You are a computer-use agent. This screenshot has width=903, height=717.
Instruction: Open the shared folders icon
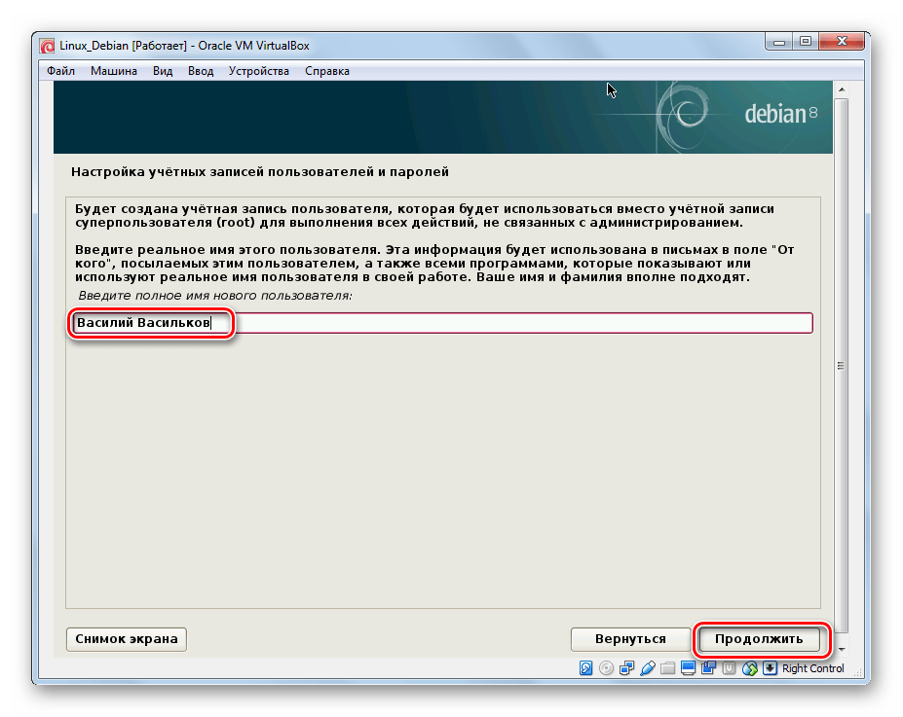(667, 668)
